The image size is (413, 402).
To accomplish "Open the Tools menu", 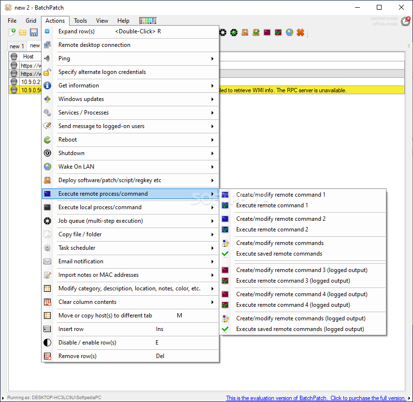I will (80, 21).
